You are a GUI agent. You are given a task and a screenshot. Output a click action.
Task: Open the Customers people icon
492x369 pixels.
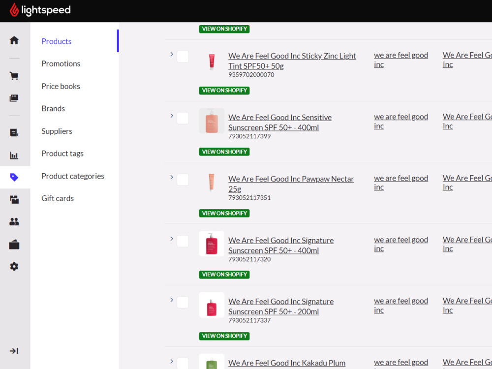pyautogui.click(x=14, y=222)
